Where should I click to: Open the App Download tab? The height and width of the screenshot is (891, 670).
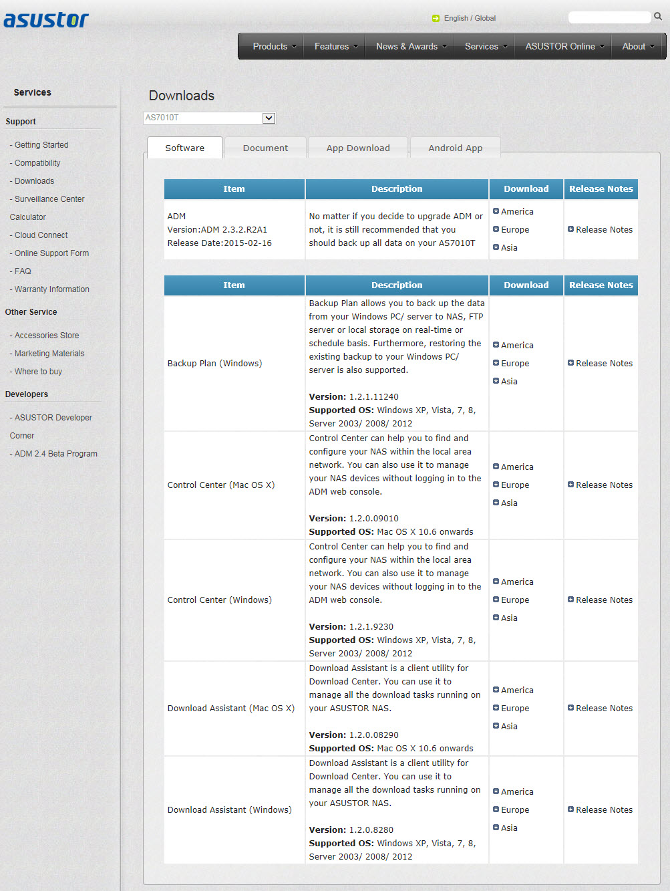[358, 148]
